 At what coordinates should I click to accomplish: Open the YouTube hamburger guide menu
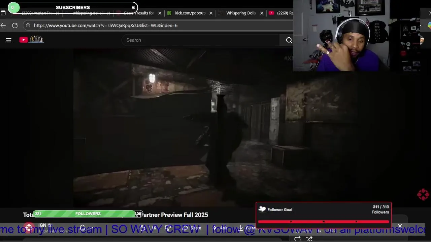click(9, 40)
